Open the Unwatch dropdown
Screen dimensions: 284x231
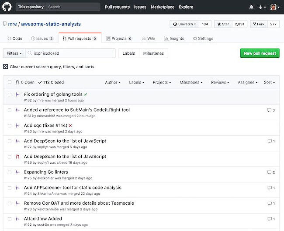[x=184, y=24]
